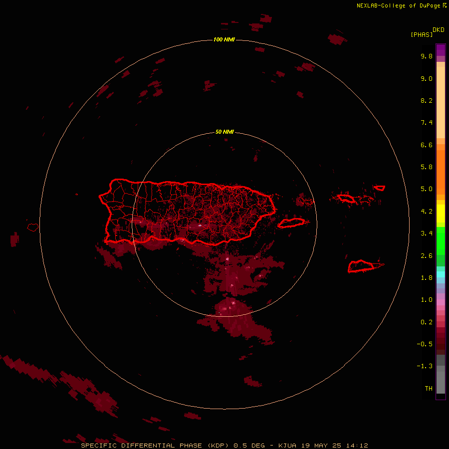Click the 100 NMI range ring label
This screenshot has width=449, height=449.
point(224,39)
